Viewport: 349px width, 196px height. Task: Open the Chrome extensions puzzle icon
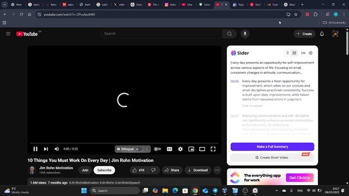(x=315, y=15)
